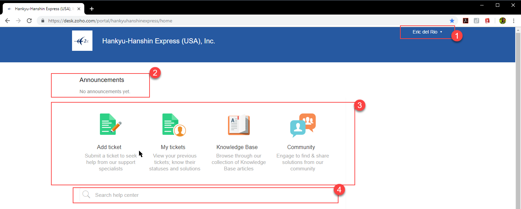This screenshot has height=209, width=521.
Task: Click the browser forward arrow
Action: (18, 21)
